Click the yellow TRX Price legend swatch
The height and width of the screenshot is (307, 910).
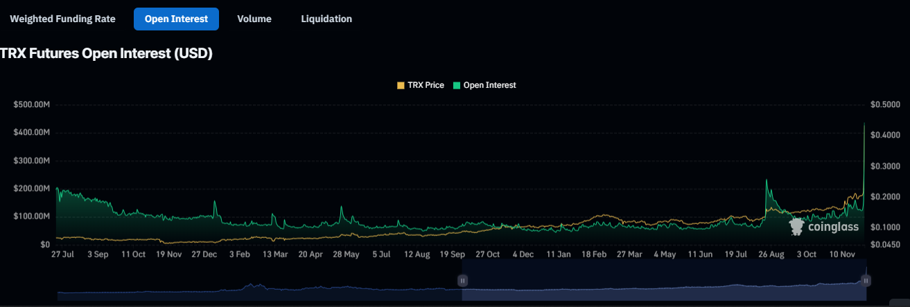401,85
